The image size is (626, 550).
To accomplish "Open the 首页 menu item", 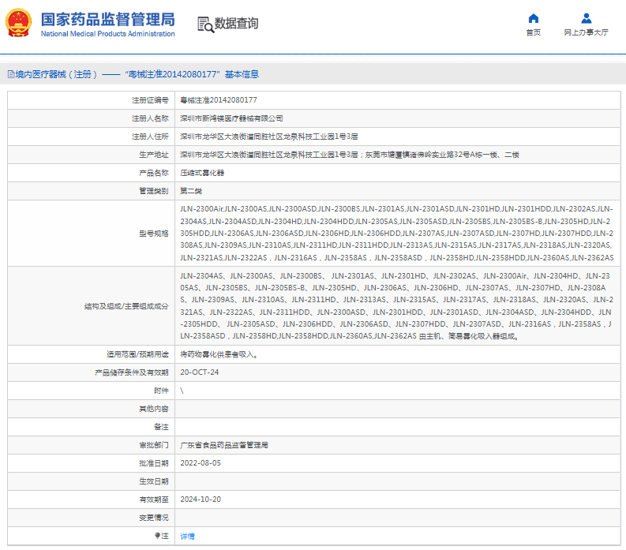I will [x=533, y=32].
